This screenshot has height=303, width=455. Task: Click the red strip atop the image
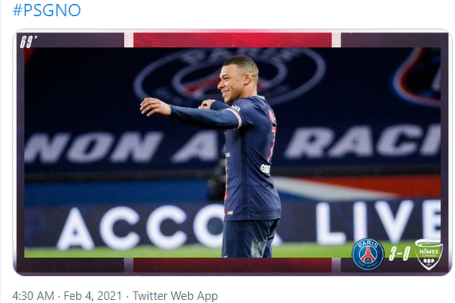coord(232,40)
